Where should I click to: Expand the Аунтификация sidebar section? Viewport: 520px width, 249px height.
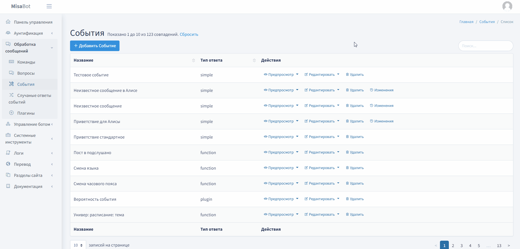pos(30,33)
